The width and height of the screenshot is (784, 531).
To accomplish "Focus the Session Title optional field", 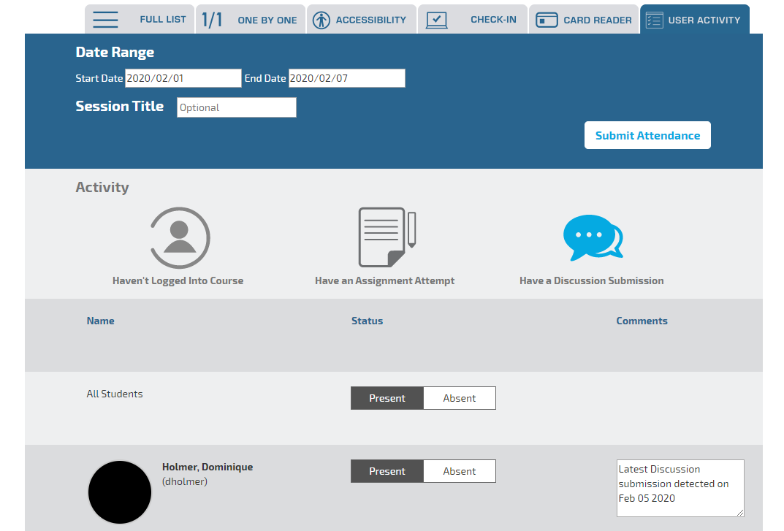I will tap(237, 107).
